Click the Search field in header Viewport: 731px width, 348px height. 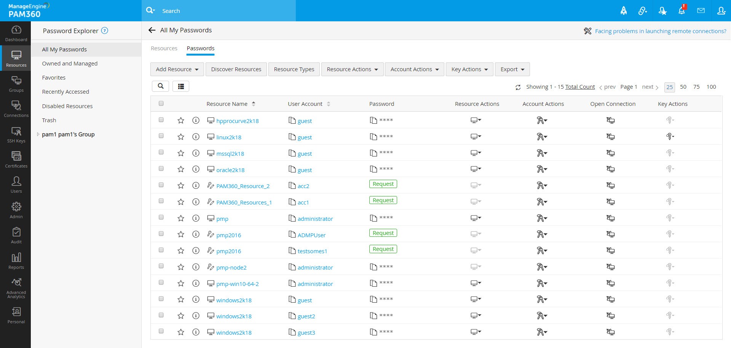[x=219, y=11]
